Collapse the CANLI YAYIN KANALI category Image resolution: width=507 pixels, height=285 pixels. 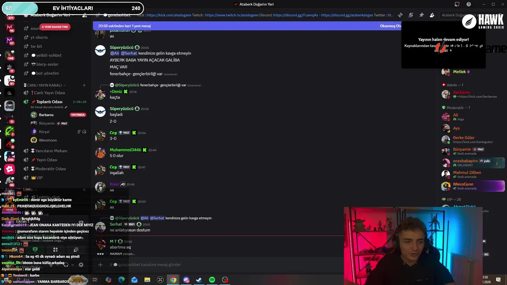coord(45,85)
